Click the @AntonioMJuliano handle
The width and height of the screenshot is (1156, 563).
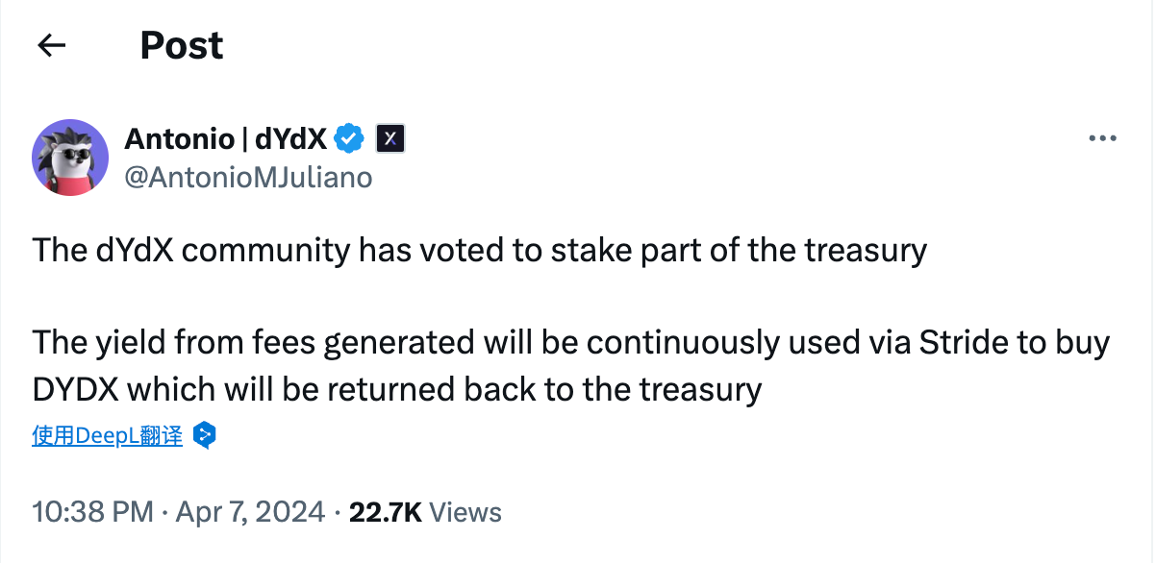click(248, 177)
